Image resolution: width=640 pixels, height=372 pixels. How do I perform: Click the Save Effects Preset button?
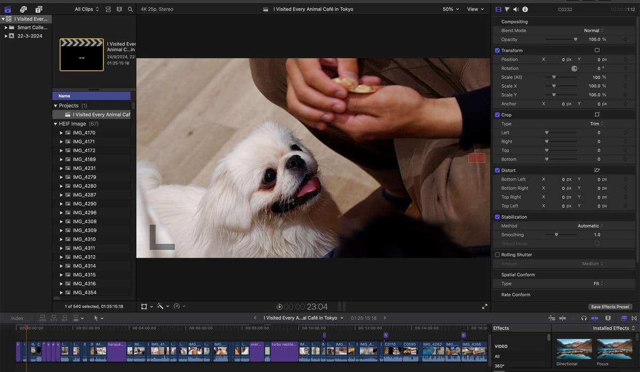point(610,306)
